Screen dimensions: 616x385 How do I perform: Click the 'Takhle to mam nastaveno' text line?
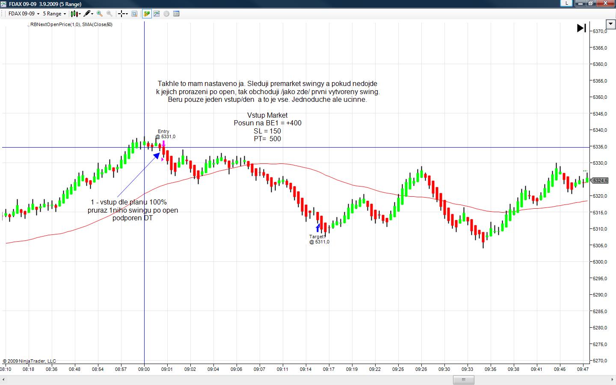(267, 84)
